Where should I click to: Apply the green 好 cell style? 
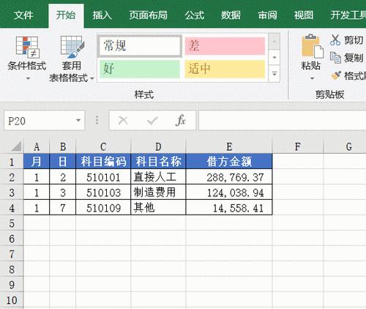140,69
